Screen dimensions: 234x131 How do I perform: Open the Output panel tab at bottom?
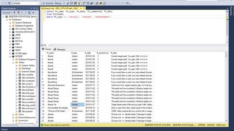click(x=4, y=130)
